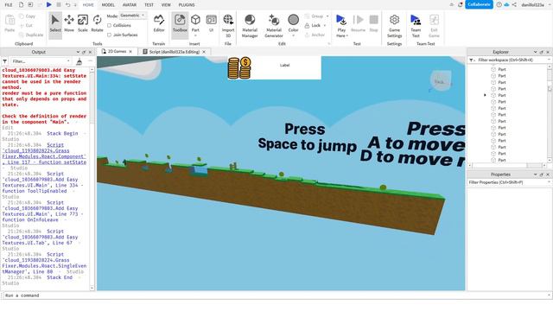
Task: Click the Filter Properties input field
Action: coord(509,182)
